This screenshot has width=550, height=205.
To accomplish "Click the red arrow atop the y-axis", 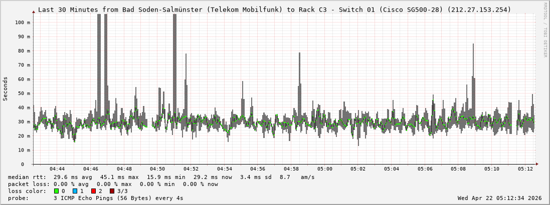I will click(x=34, y=11).
